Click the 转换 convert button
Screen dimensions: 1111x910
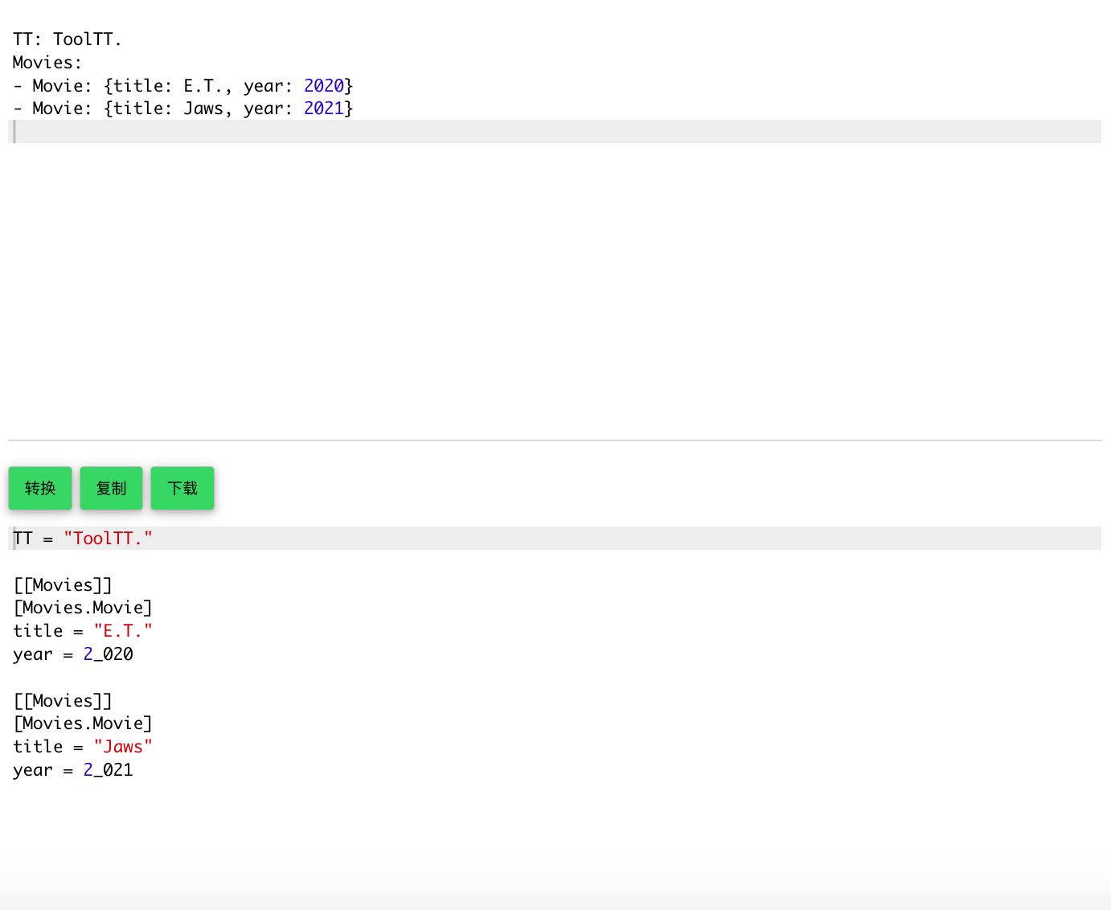[39, 487]
